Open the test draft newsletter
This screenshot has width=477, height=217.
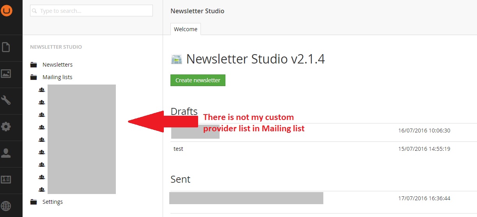(x=178, y=149)
